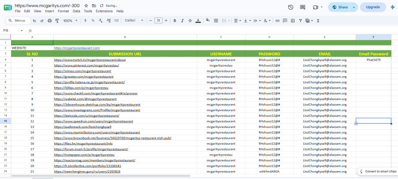Select the Email Password header cell
The image size is (398, 179).
coord(373,54)
